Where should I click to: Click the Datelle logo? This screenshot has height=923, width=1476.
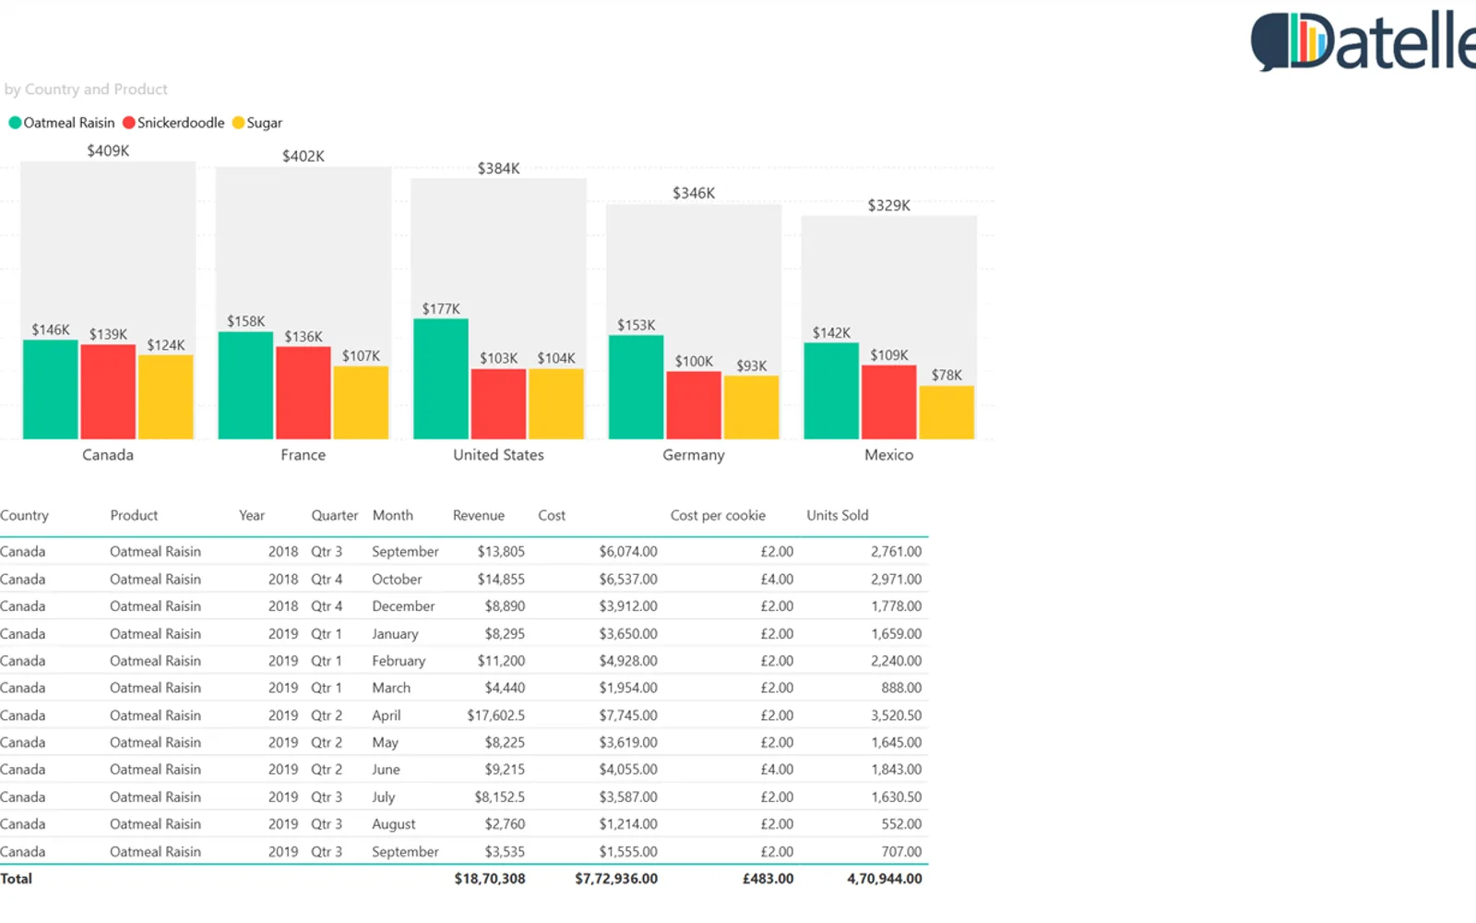tap(1363, 41)
